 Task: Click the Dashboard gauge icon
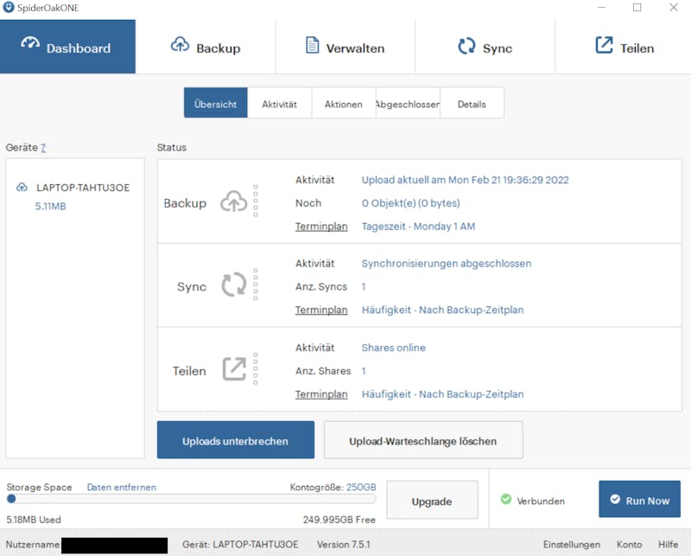point(30,44)
